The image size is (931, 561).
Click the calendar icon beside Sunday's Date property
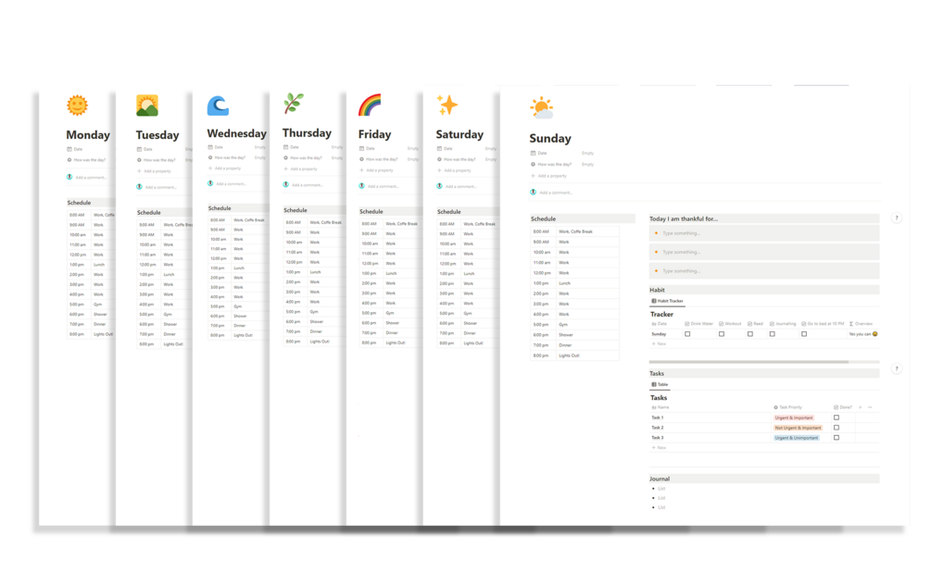[533, 153]
